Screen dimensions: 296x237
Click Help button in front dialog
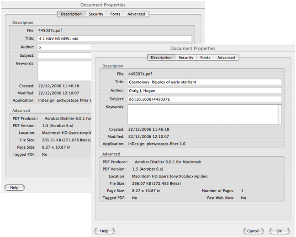(x=104, y=231)
